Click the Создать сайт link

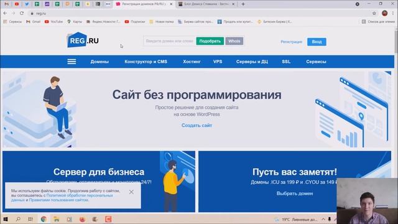click(197, 126)
